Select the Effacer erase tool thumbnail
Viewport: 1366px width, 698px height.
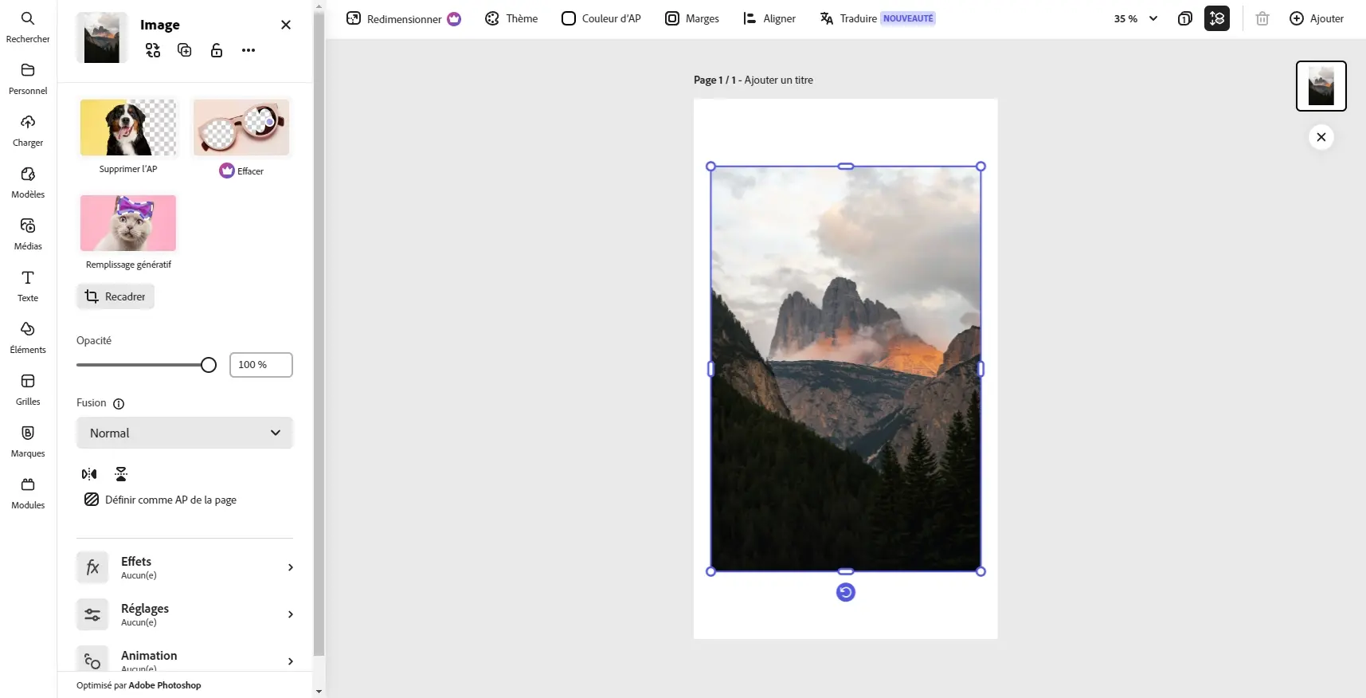click(x=241, y=127)
